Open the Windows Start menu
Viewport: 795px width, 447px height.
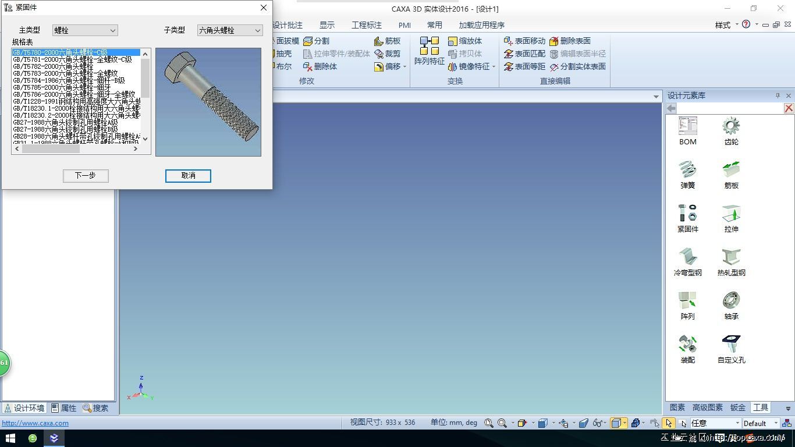point(10,438)
